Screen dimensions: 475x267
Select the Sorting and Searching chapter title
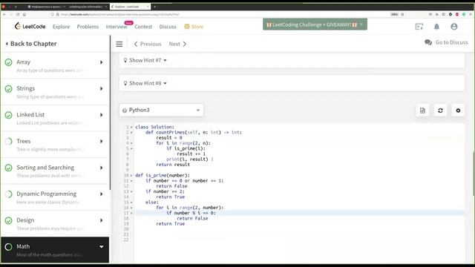click(x=45, y=168)
